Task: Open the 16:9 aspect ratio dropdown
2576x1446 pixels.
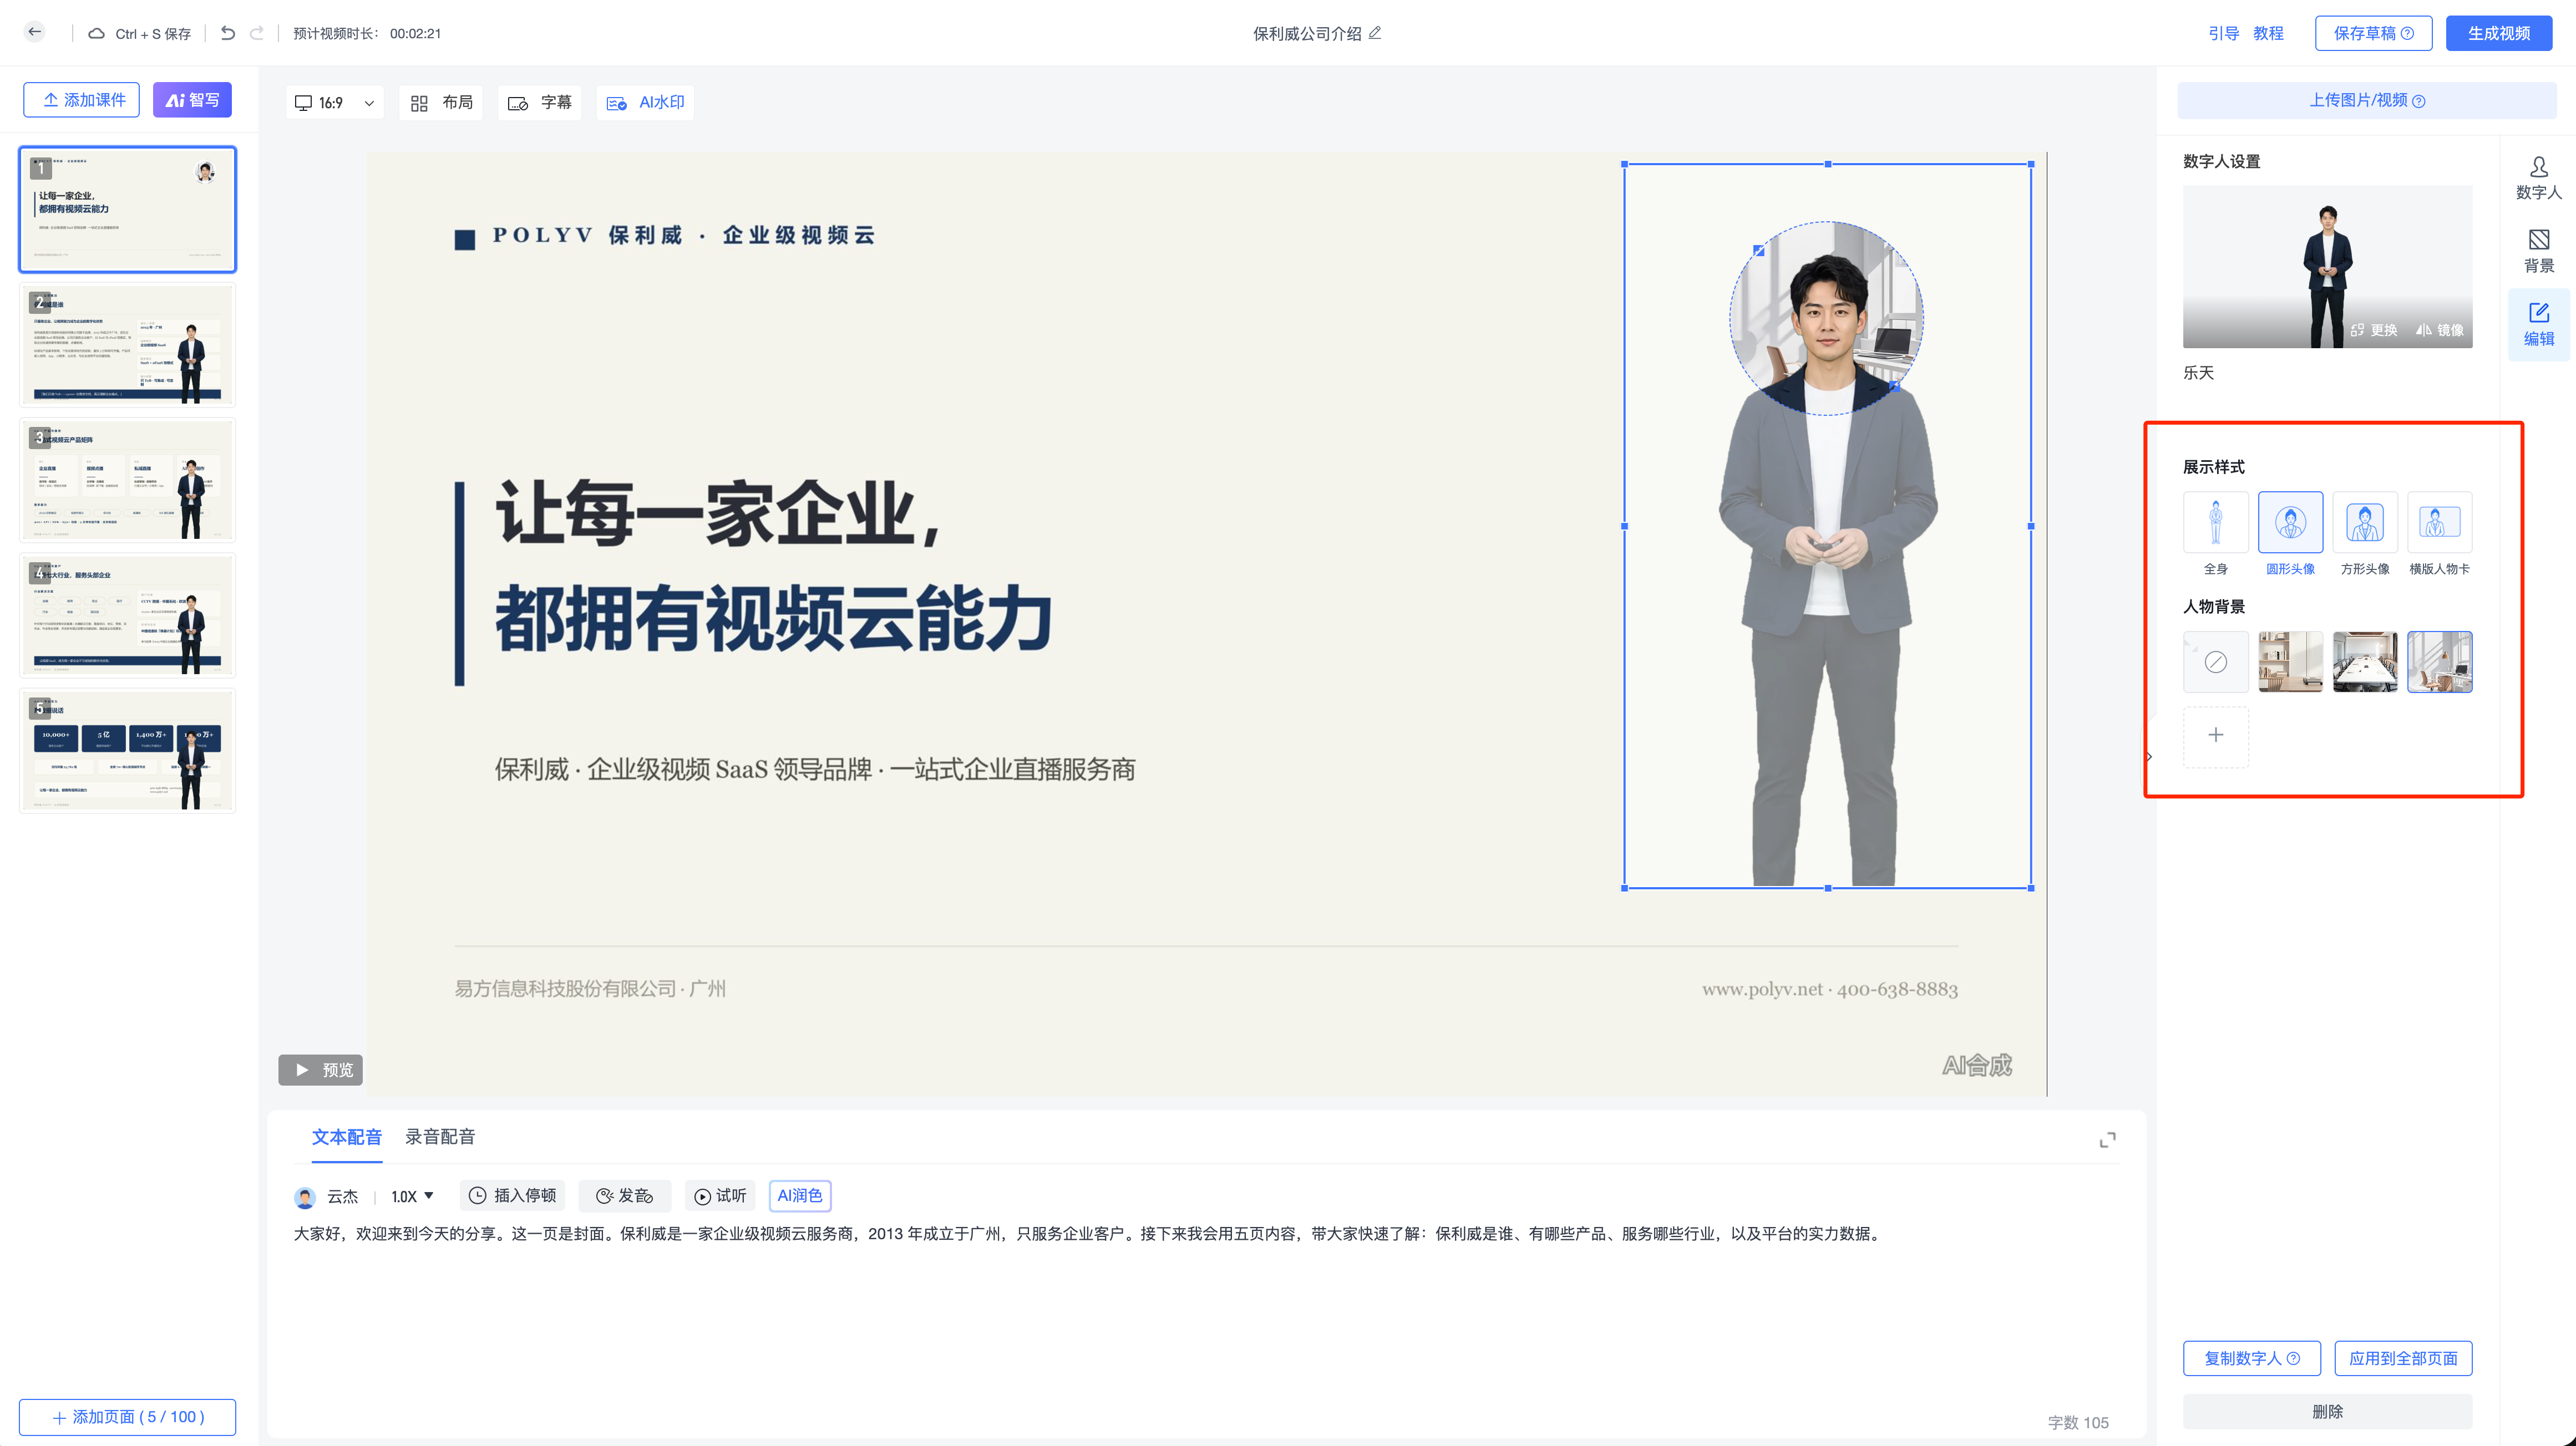Action: click(335, 103)
